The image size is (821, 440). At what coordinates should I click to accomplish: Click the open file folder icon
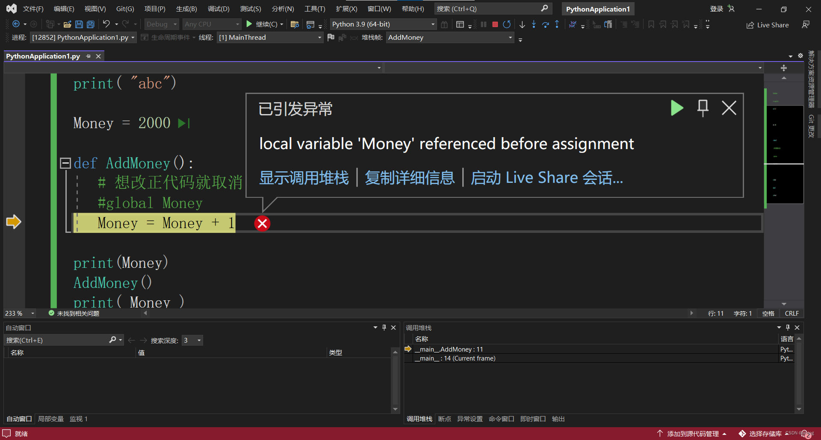[67, 24]
